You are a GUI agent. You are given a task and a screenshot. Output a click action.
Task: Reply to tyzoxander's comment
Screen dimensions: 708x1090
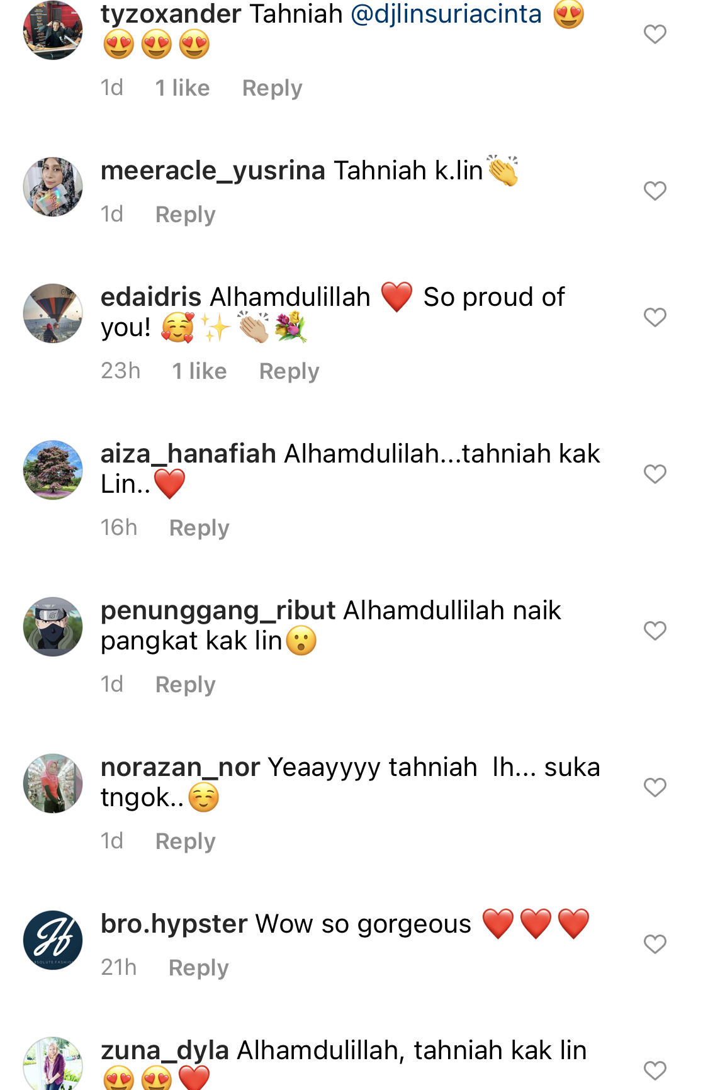tap(272, 88)
